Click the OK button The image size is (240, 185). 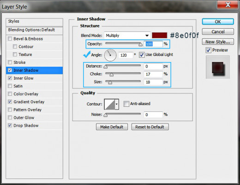[x=218, y=22]
